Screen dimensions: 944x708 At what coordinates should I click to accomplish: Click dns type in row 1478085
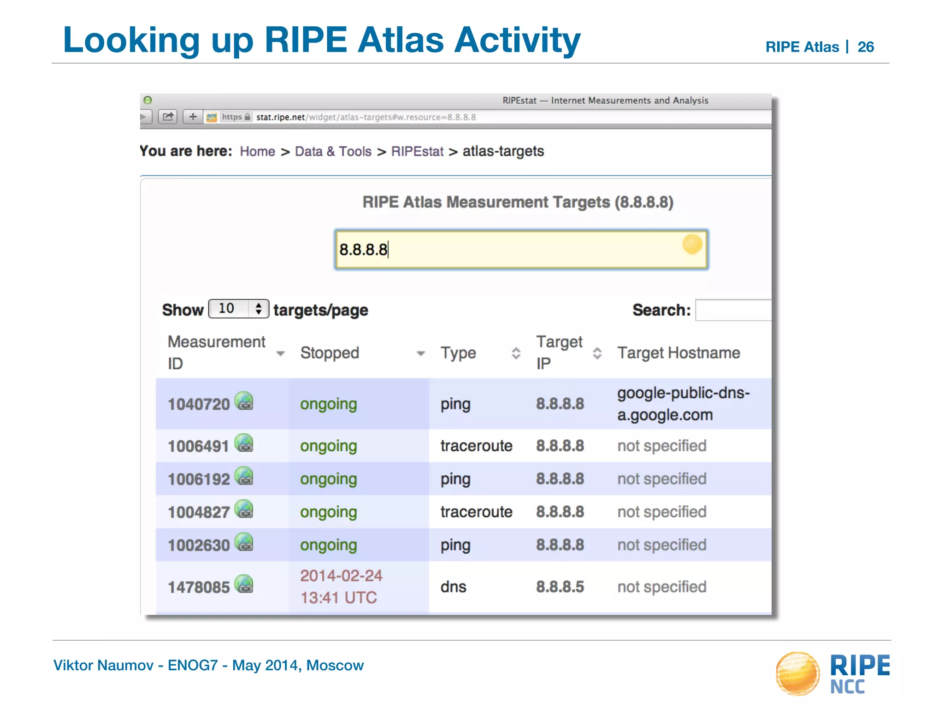tap(454, 587)
